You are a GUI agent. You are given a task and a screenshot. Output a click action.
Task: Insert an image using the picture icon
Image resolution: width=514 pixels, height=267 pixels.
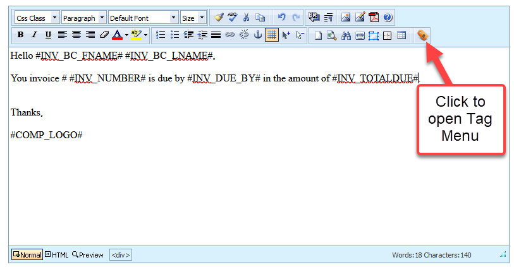pos(345,18)
